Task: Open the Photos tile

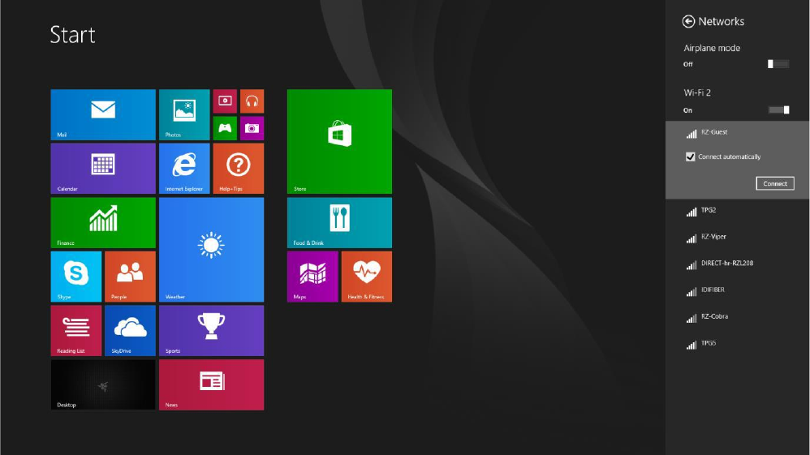Action: pyautogui.click(x=184, y=114)
